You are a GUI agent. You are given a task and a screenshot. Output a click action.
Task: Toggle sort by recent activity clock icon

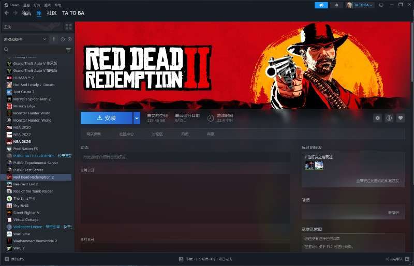pos(63,39)
